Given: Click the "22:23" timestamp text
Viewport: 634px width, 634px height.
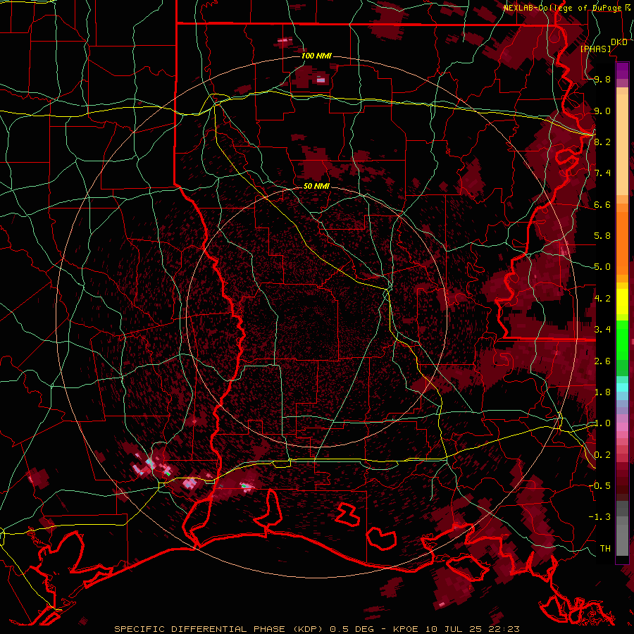Looking at the screenshot, I should point(505,629).
